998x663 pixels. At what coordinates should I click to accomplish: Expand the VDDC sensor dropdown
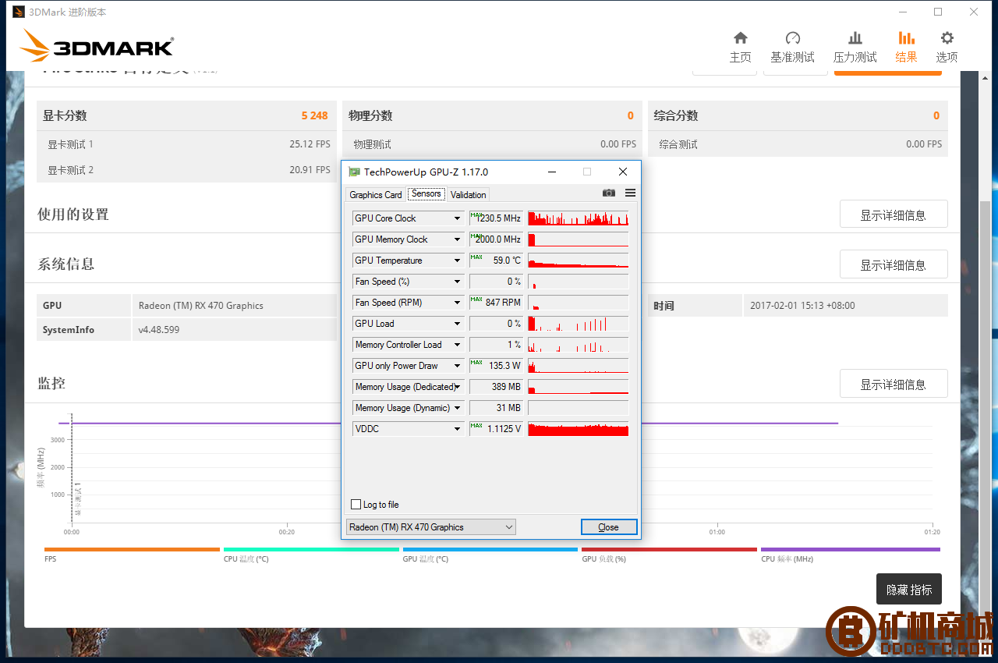click(x=457, y=429)
